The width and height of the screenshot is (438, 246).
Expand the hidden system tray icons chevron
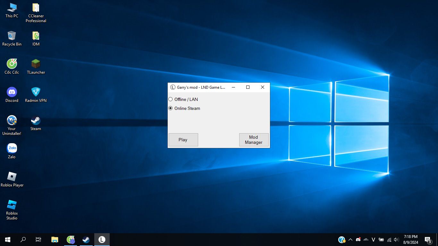coord(350,240)
